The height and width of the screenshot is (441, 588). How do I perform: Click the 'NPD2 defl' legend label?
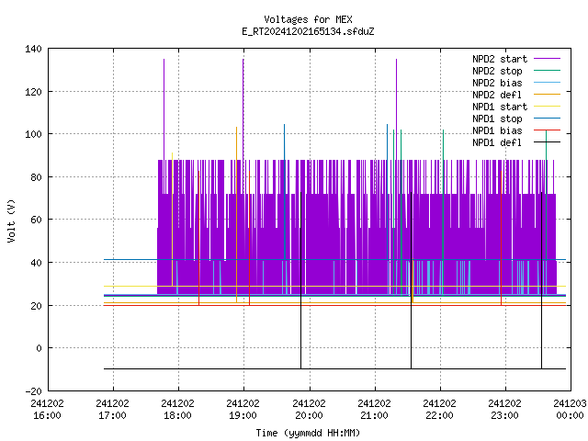(x=497, y=95)
